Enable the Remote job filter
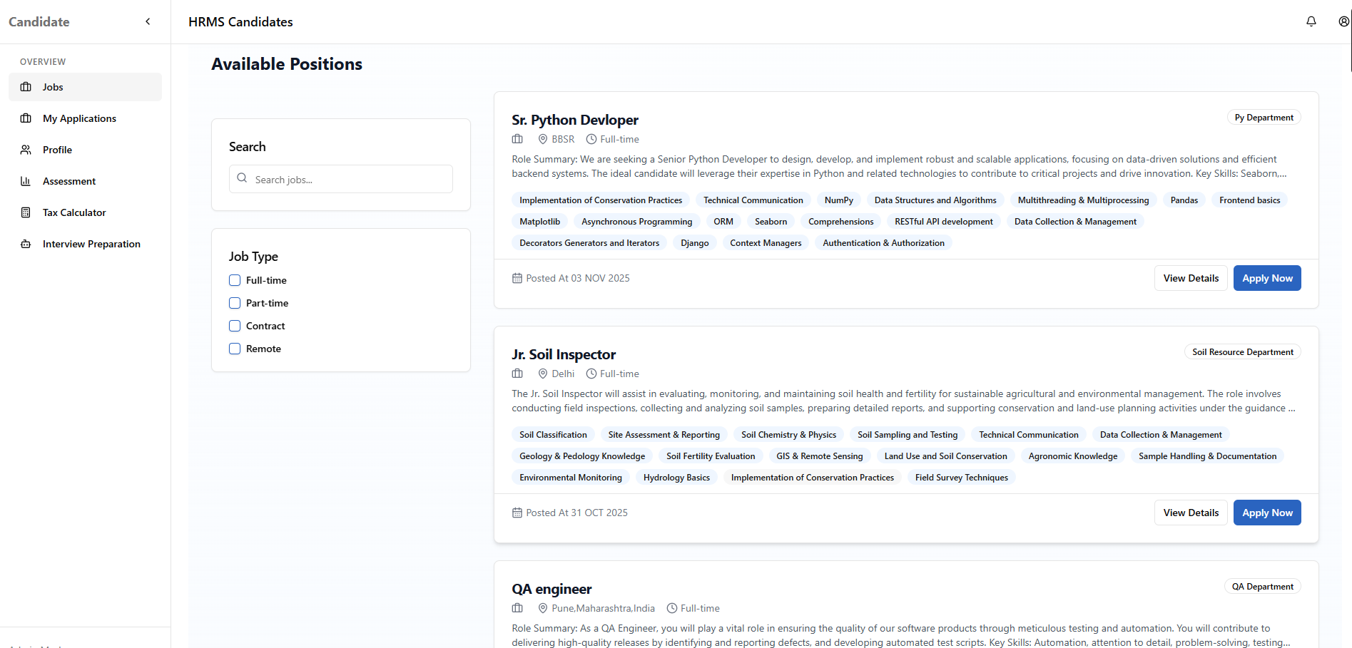 [234, 349]
